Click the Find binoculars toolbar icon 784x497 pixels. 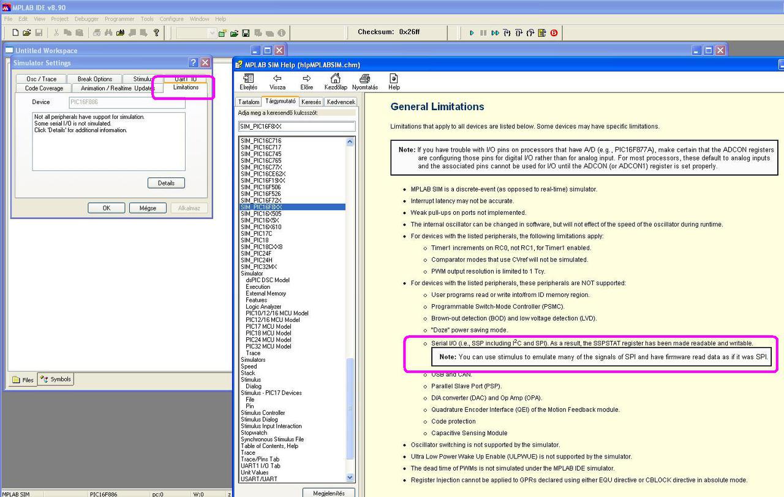[108, 32]
